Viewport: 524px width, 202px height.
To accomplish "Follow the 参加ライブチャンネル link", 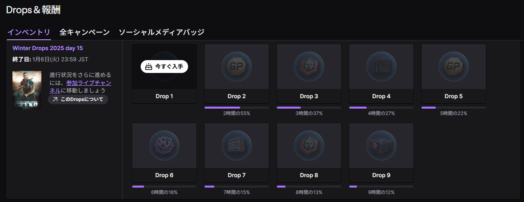I will click(x=89, y=83).
